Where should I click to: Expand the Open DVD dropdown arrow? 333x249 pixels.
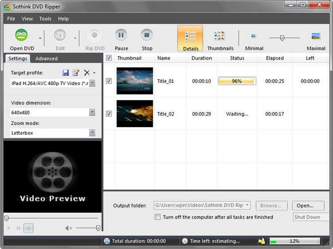(x=40, y=38)
